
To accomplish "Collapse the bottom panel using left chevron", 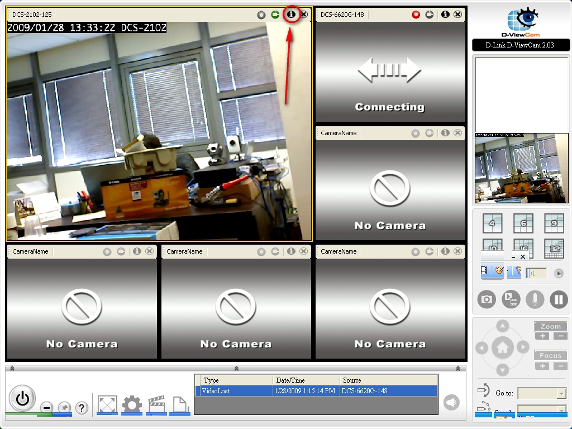I will point(12,368).
